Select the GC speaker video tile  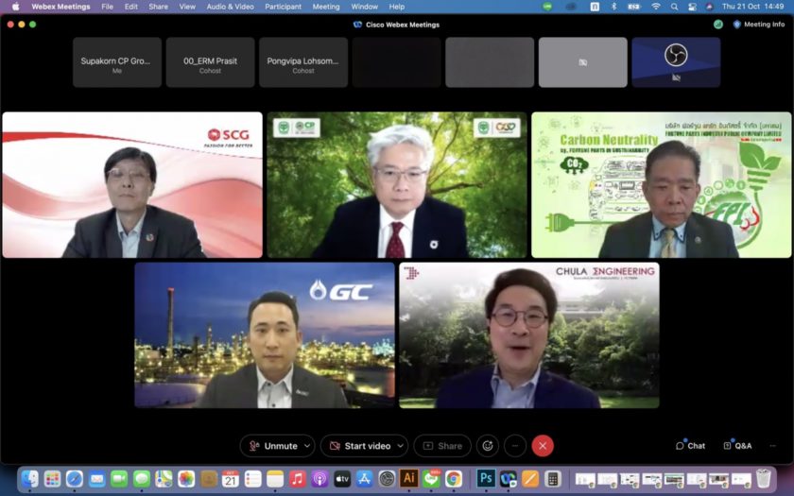pos(265,335)
